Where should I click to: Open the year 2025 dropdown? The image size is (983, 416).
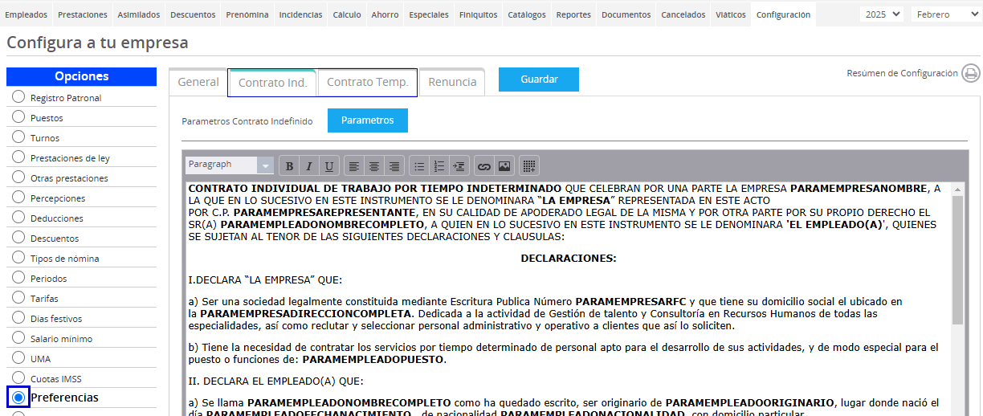[881, 14]
